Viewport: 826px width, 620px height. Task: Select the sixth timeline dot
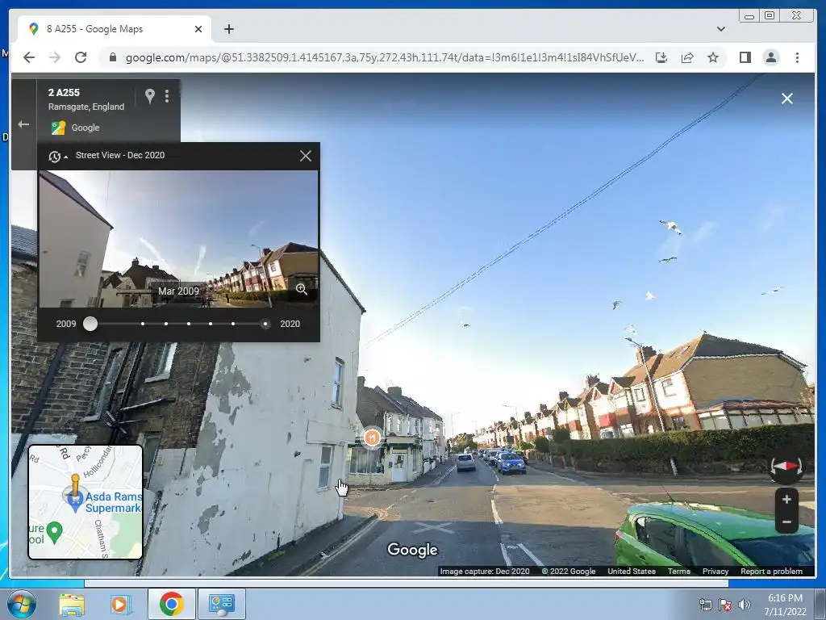[233, 324]
